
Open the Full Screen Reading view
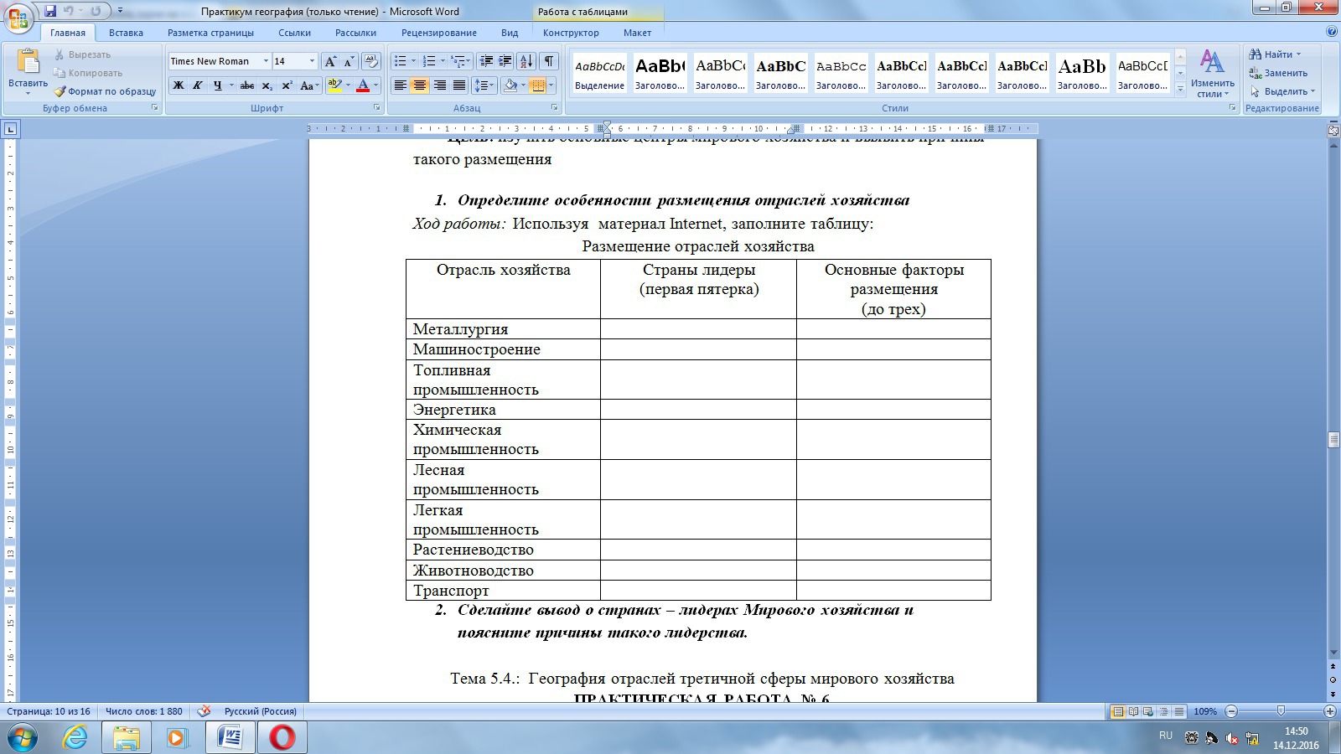pos(1133,711)
